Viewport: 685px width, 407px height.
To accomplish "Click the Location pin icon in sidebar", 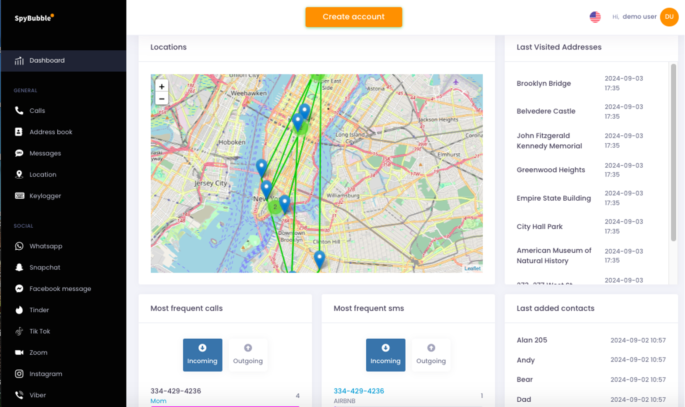I will click(19, 174).
